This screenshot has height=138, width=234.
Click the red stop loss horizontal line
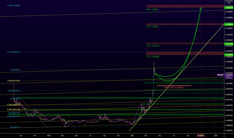click(174, 86)
